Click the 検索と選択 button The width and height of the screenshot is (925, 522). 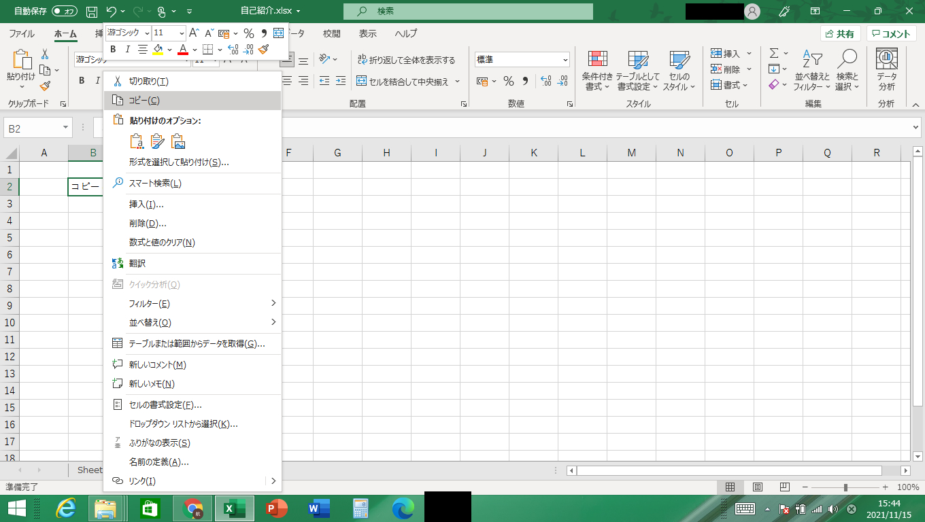click(x=847, y=71)
